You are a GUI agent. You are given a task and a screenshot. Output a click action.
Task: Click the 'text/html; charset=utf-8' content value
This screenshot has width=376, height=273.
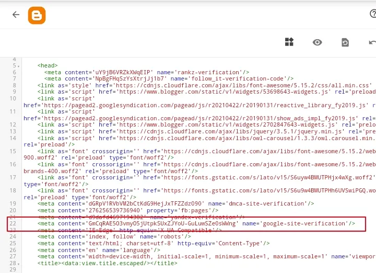click(x=130, y=244)
